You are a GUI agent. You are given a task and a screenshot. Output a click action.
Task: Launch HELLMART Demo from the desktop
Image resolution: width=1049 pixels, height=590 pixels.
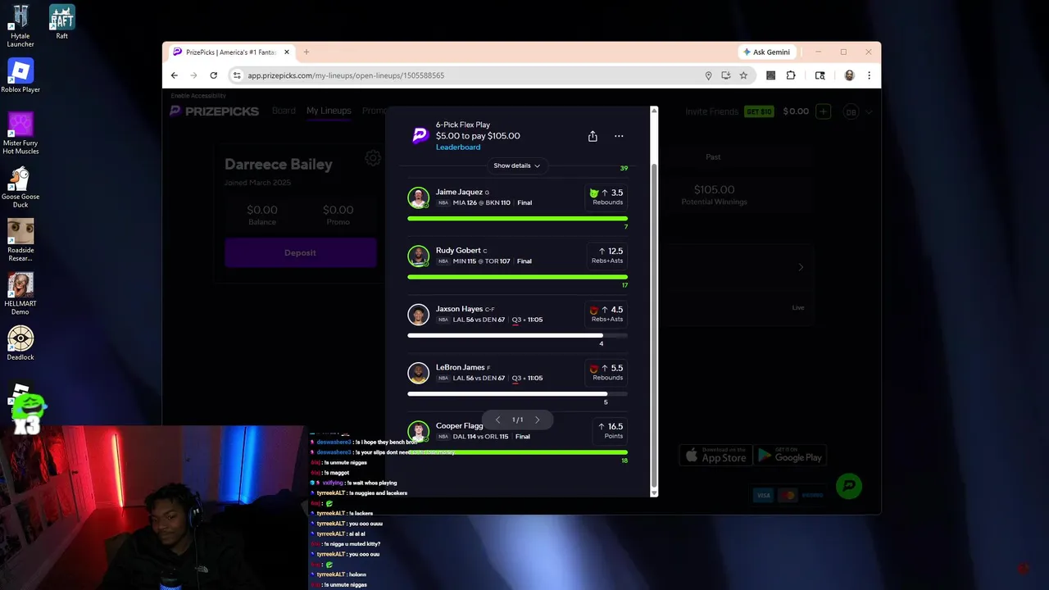[20, 294]
